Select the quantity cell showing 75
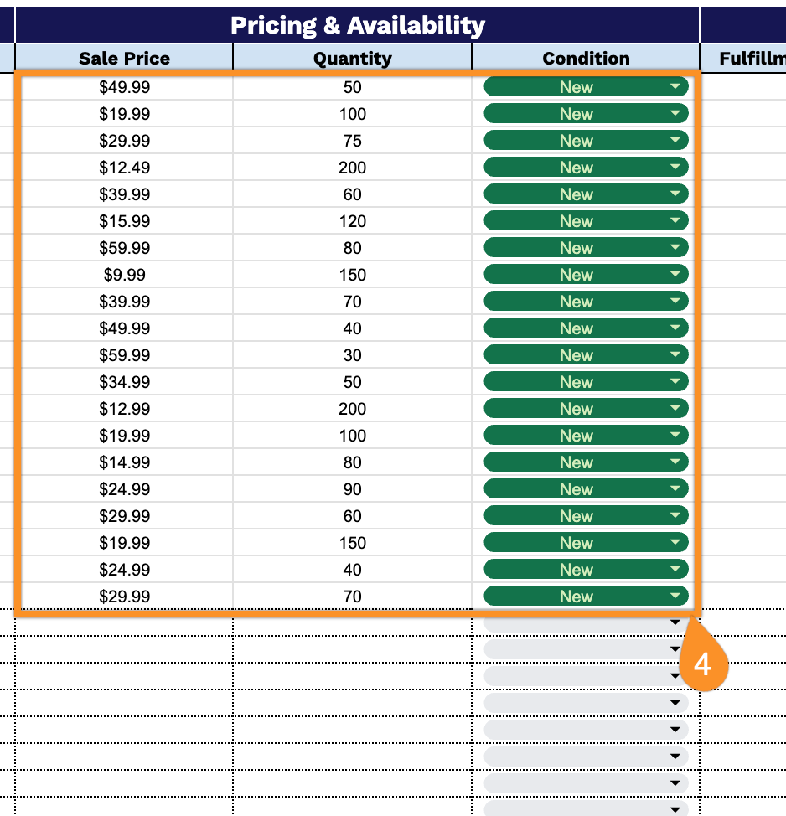 tap(352, 141)
